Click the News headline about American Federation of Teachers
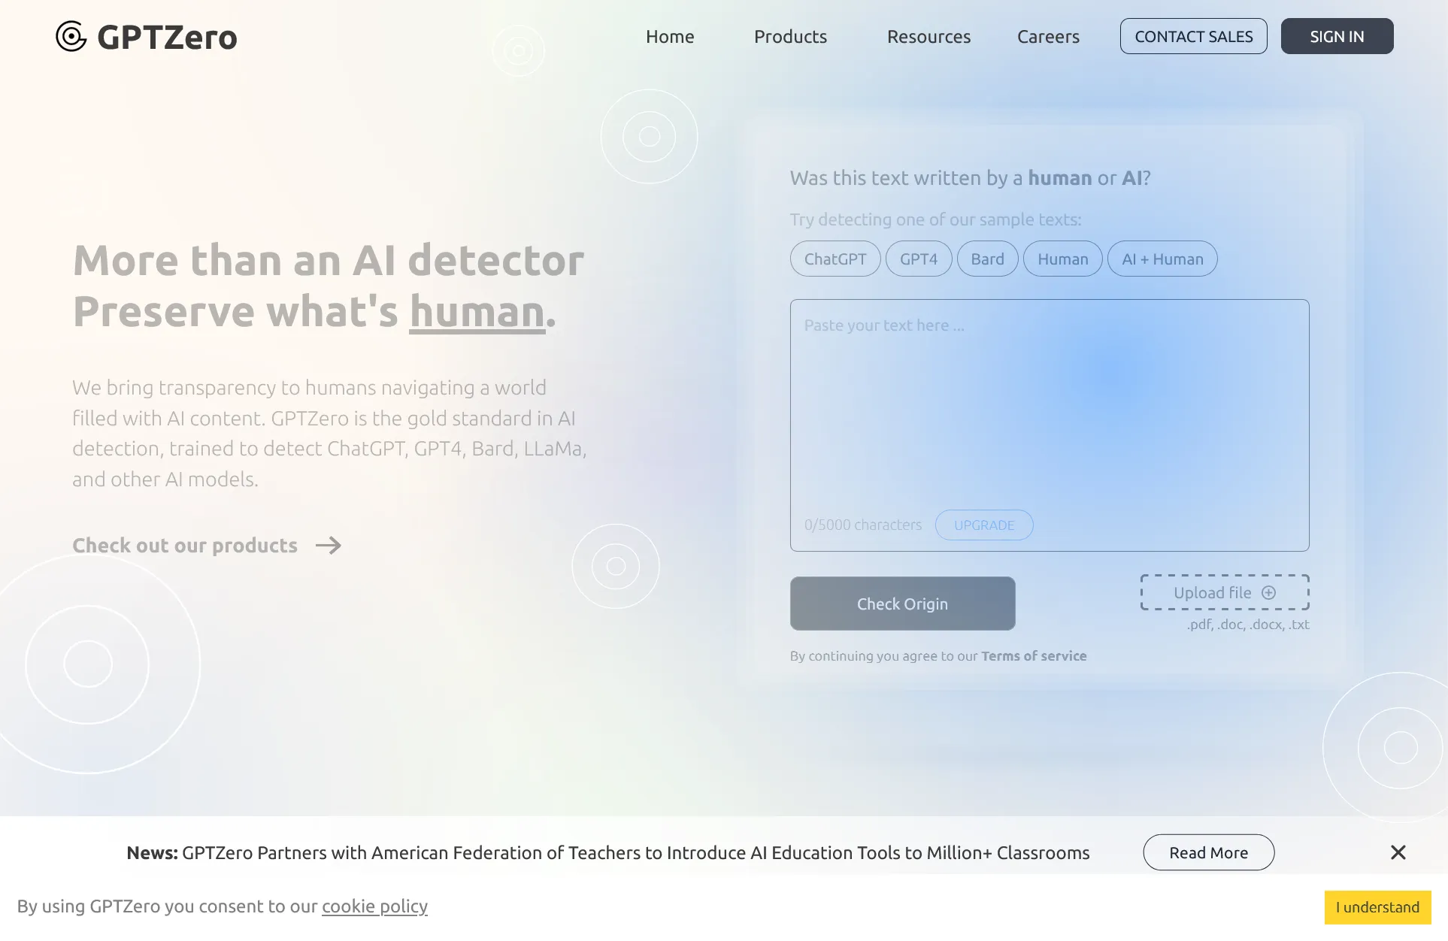 coord(607,852)
